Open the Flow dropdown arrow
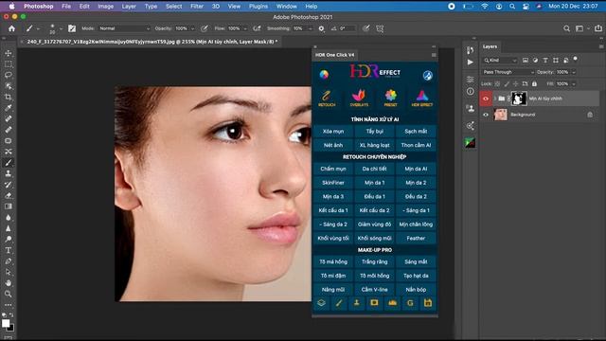 point(245,28)
